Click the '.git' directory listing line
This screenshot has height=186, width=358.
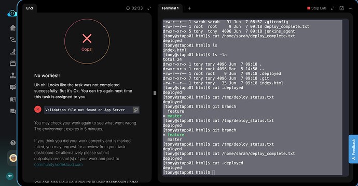pyautogui.click(x=216, y=78)
